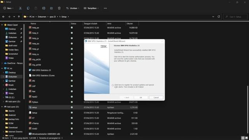Open Download folder in sidebar

13,128
